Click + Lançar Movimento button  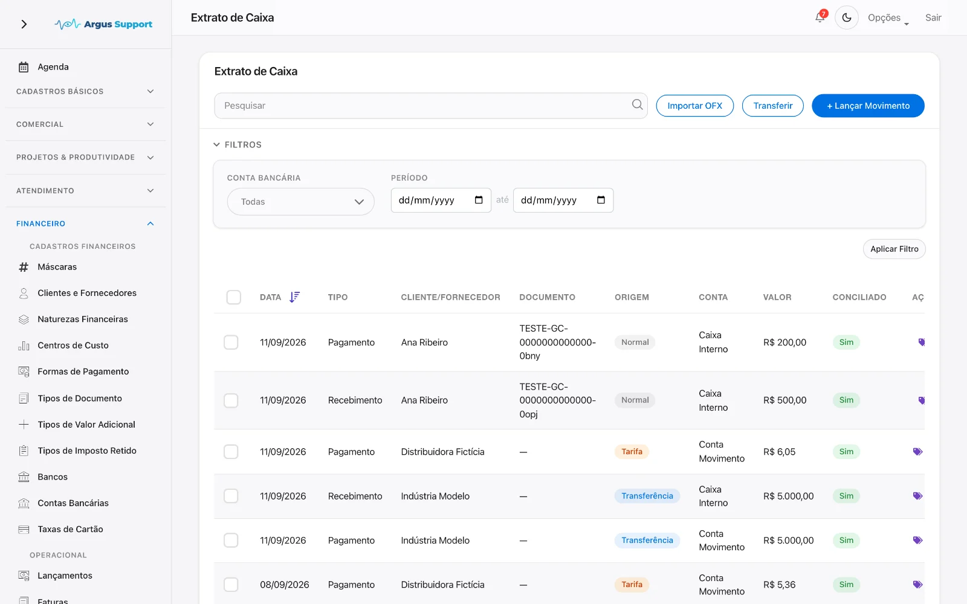(868, 106)
